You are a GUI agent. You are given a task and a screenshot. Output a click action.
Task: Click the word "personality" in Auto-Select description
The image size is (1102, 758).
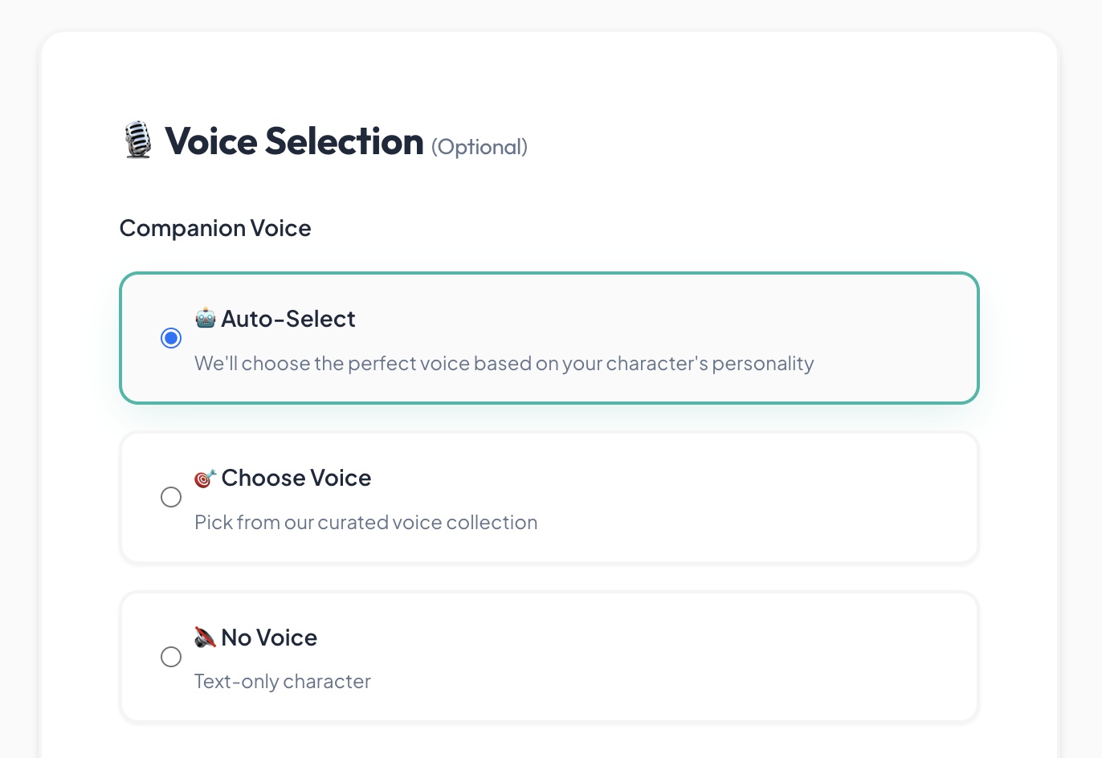pyautogui.click(x=763, y=364)
